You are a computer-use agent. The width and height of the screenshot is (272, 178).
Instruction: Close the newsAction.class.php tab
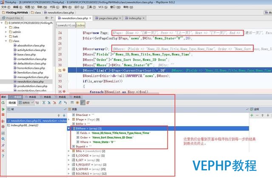click(x=90, y=18)
